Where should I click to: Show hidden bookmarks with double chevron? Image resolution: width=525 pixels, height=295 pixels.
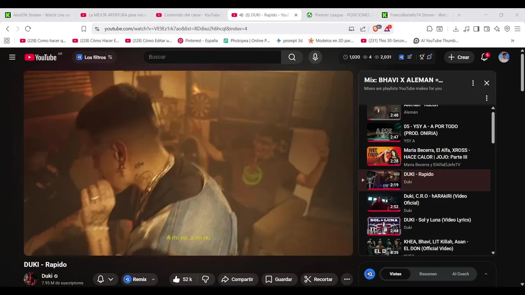513,41
